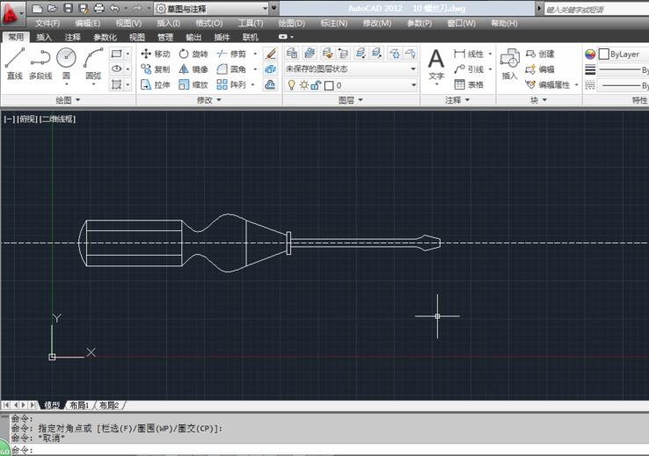The image size is (649, 456).
Task: Select the 移动 move tool
Action: point(155,54)
